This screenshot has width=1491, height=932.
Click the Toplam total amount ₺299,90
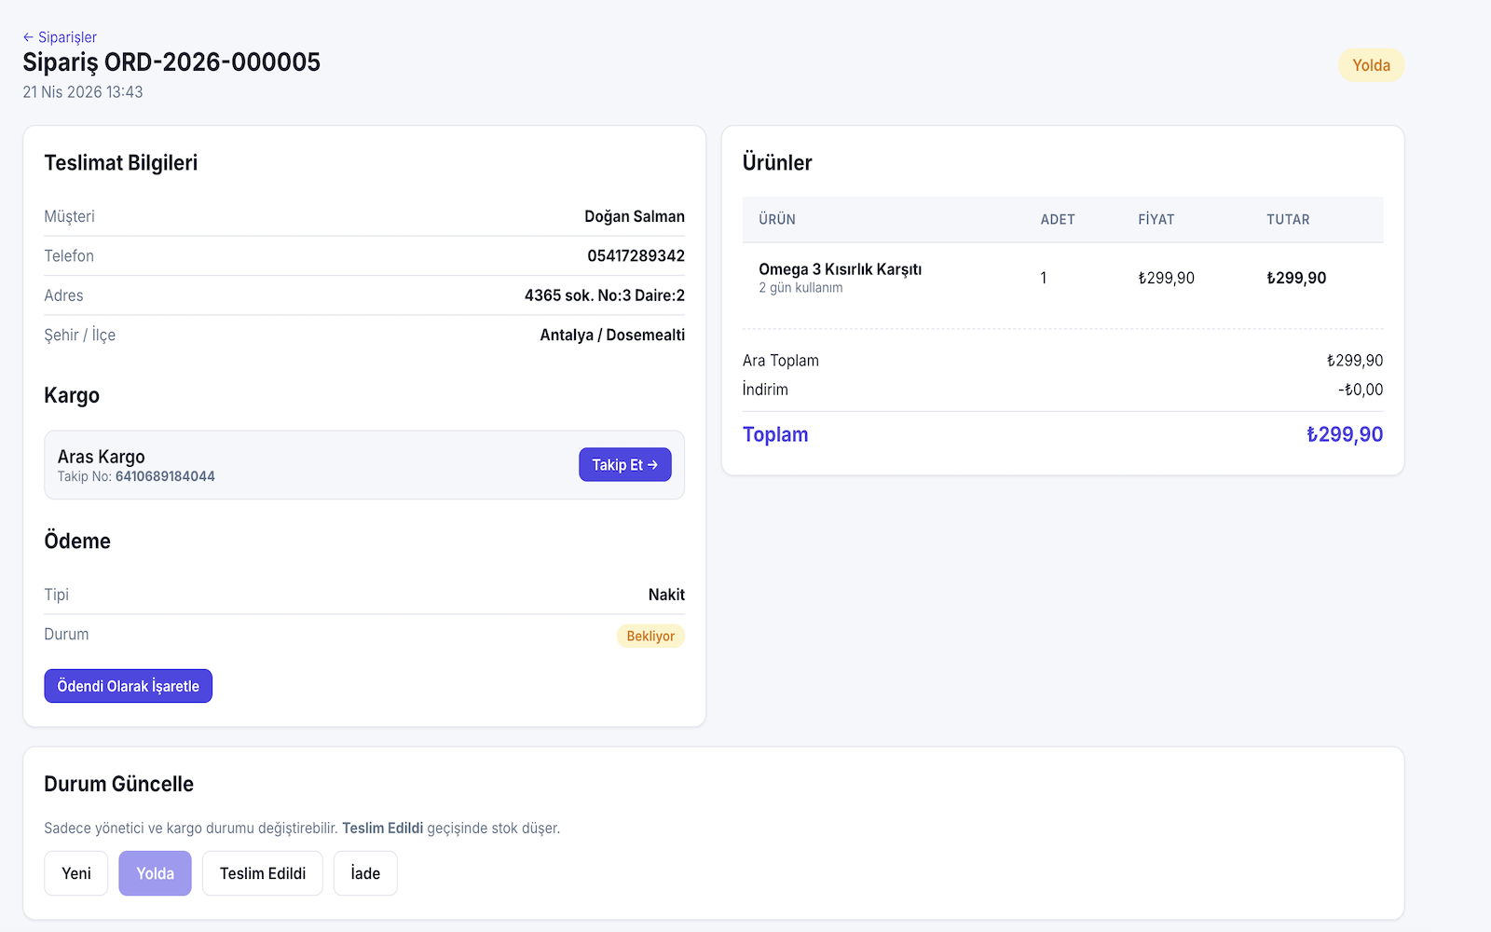[1344, 434]
